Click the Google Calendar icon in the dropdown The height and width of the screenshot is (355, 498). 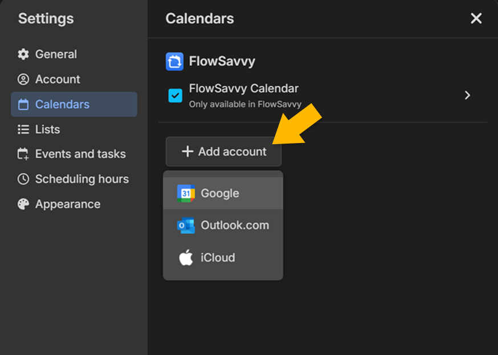tap(186, 193)
